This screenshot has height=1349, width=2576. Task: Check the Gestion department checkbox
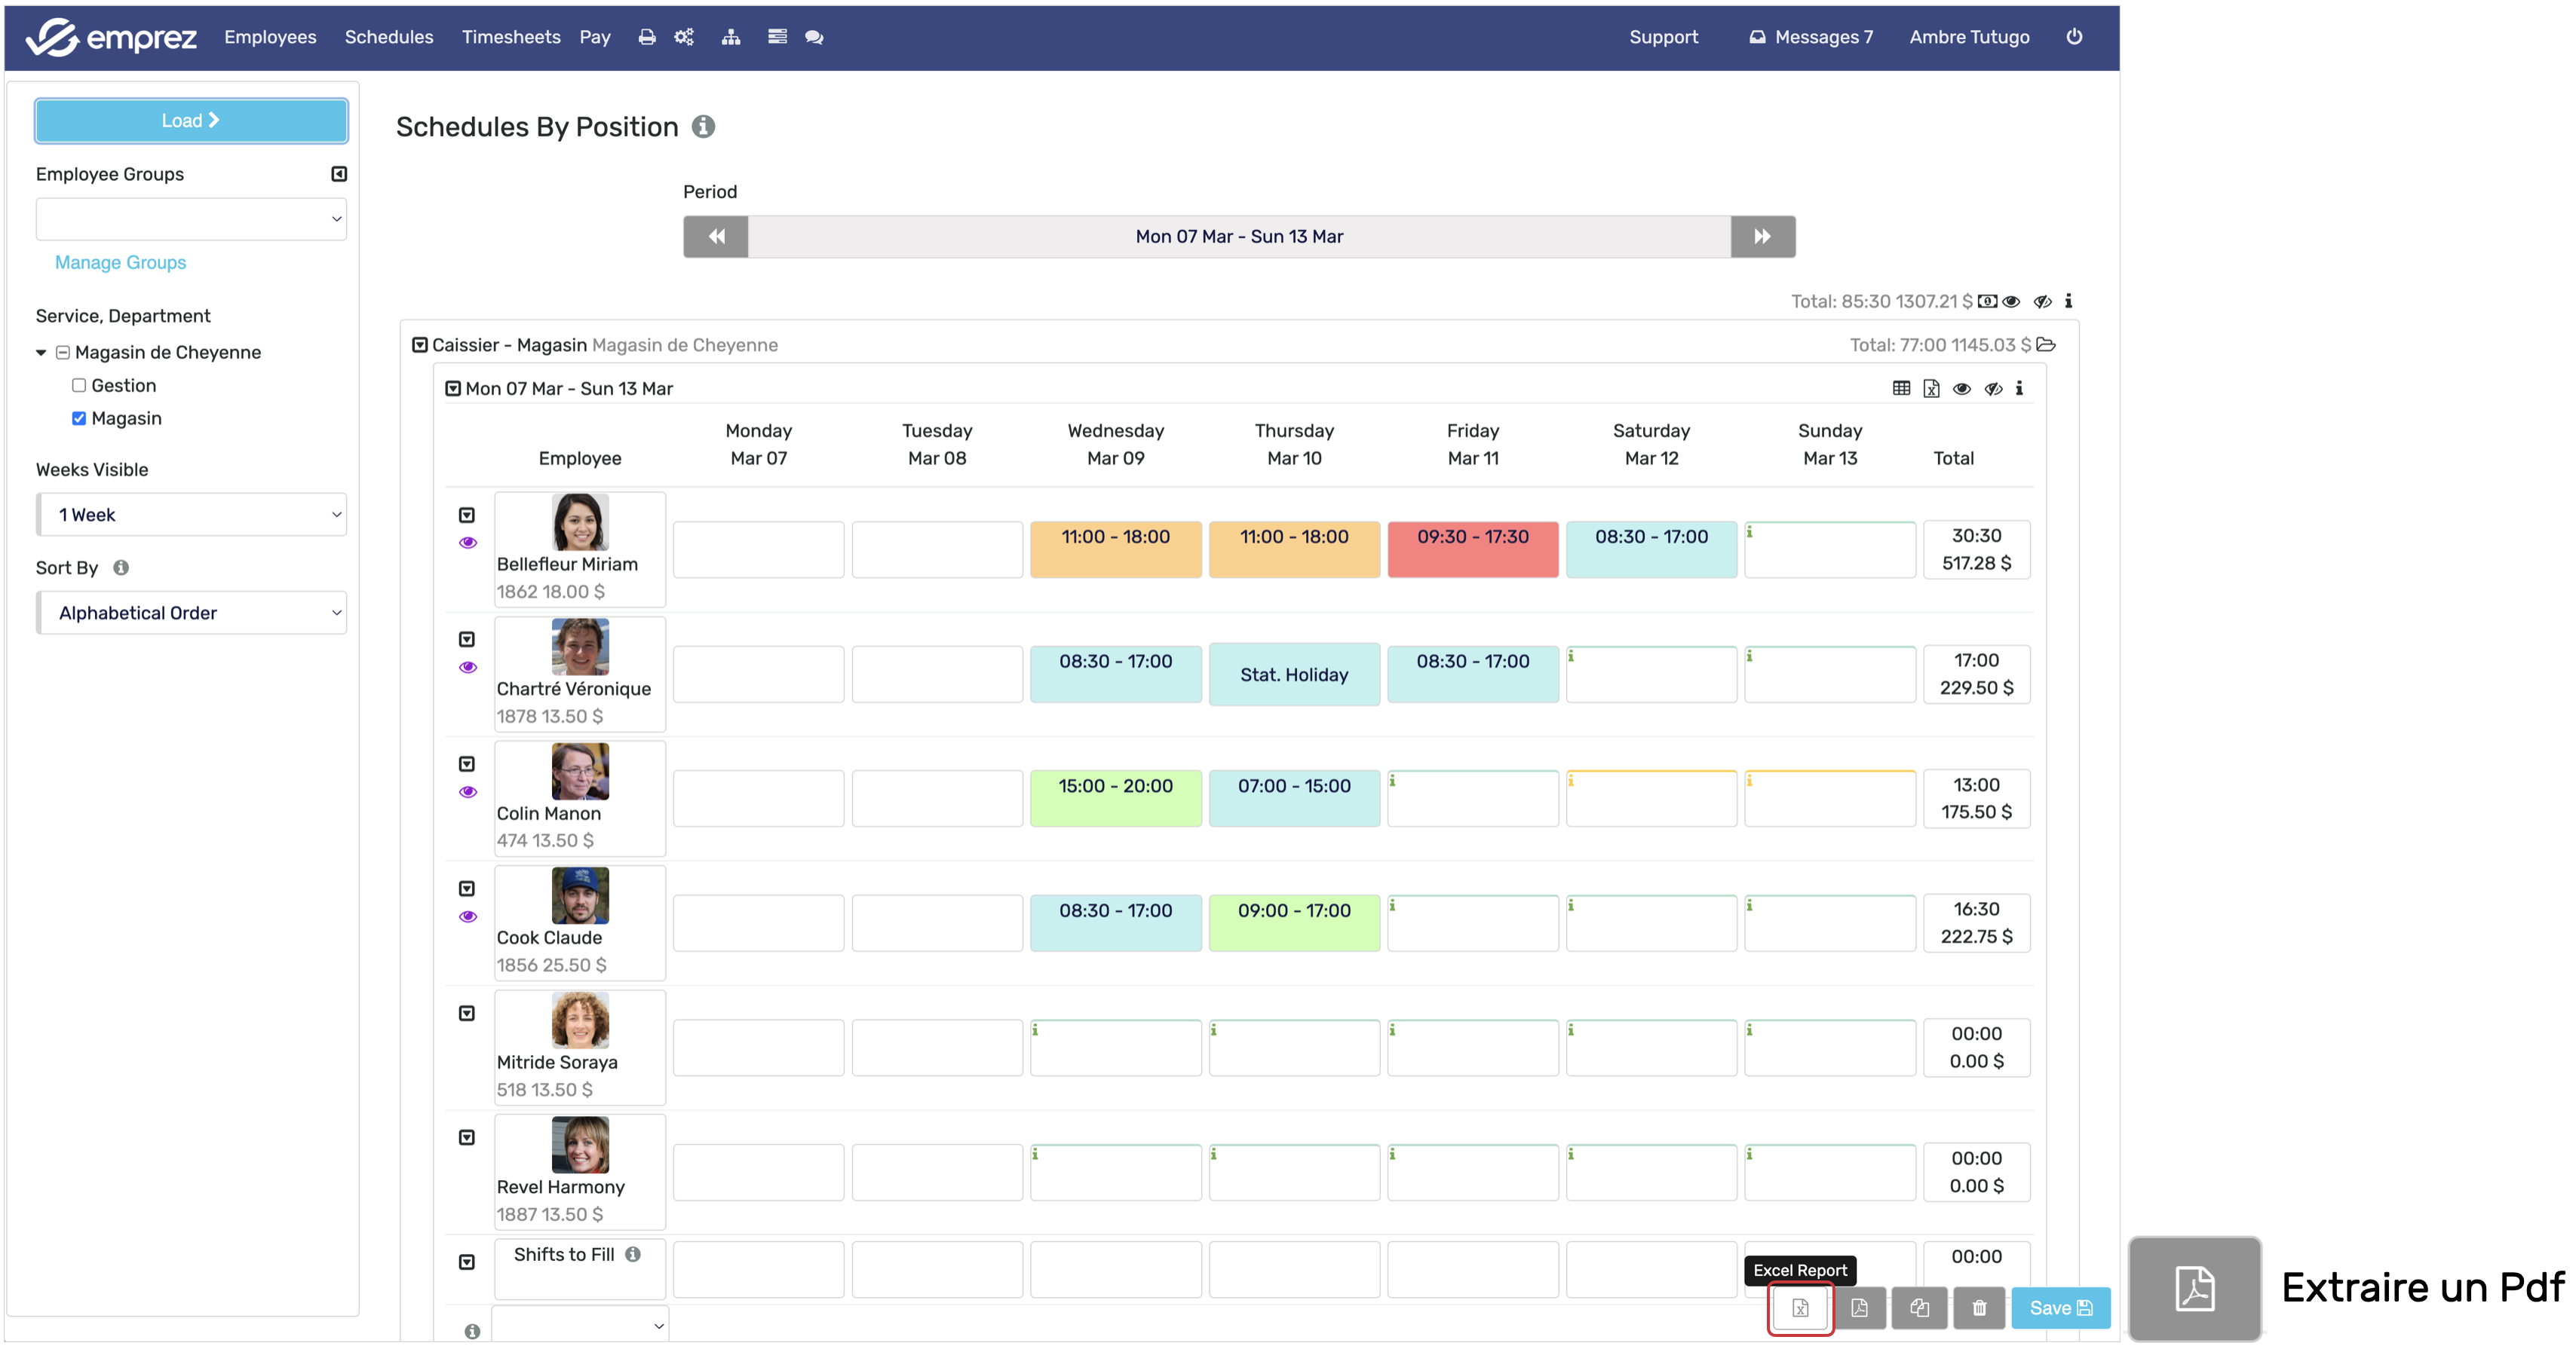(79, 386)
